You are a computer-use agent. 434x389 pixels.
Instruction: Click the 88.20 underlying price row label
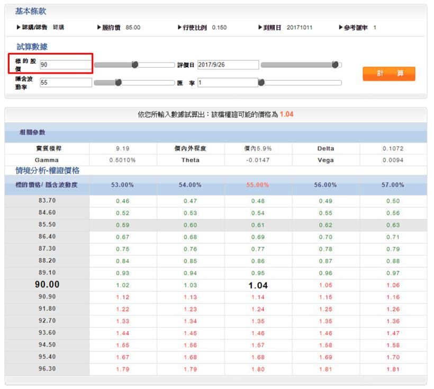pyautogui.click(x=47, y=260)
